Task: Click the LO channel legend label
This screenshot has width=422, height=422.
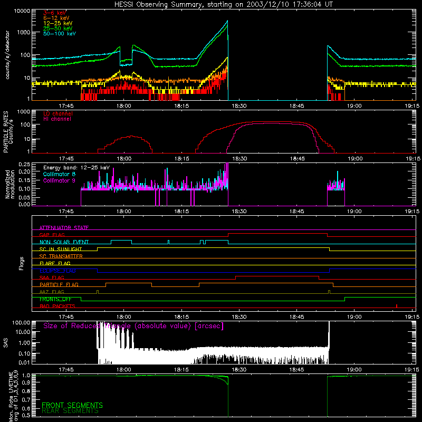Action: pos(57,113)
